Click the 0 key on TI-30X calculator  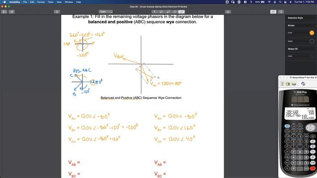(x=294, y=169)
